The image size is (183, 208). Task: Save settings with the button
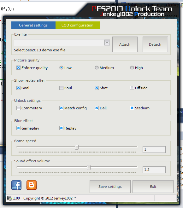110,187
